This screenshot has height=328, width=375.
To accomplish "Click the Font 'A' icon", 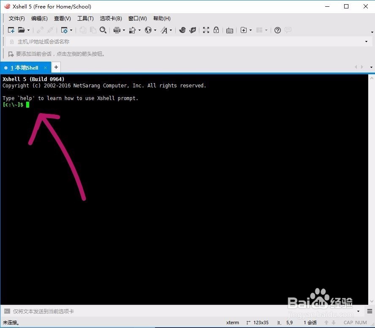I will pos(164,30).
